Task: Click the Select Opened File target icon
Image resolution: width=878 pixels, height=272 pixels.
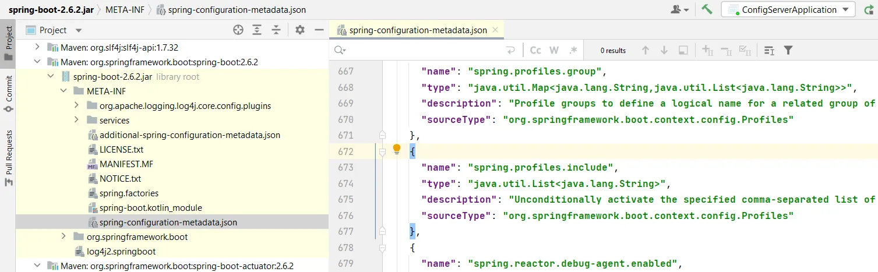Action: pos(238,30)
